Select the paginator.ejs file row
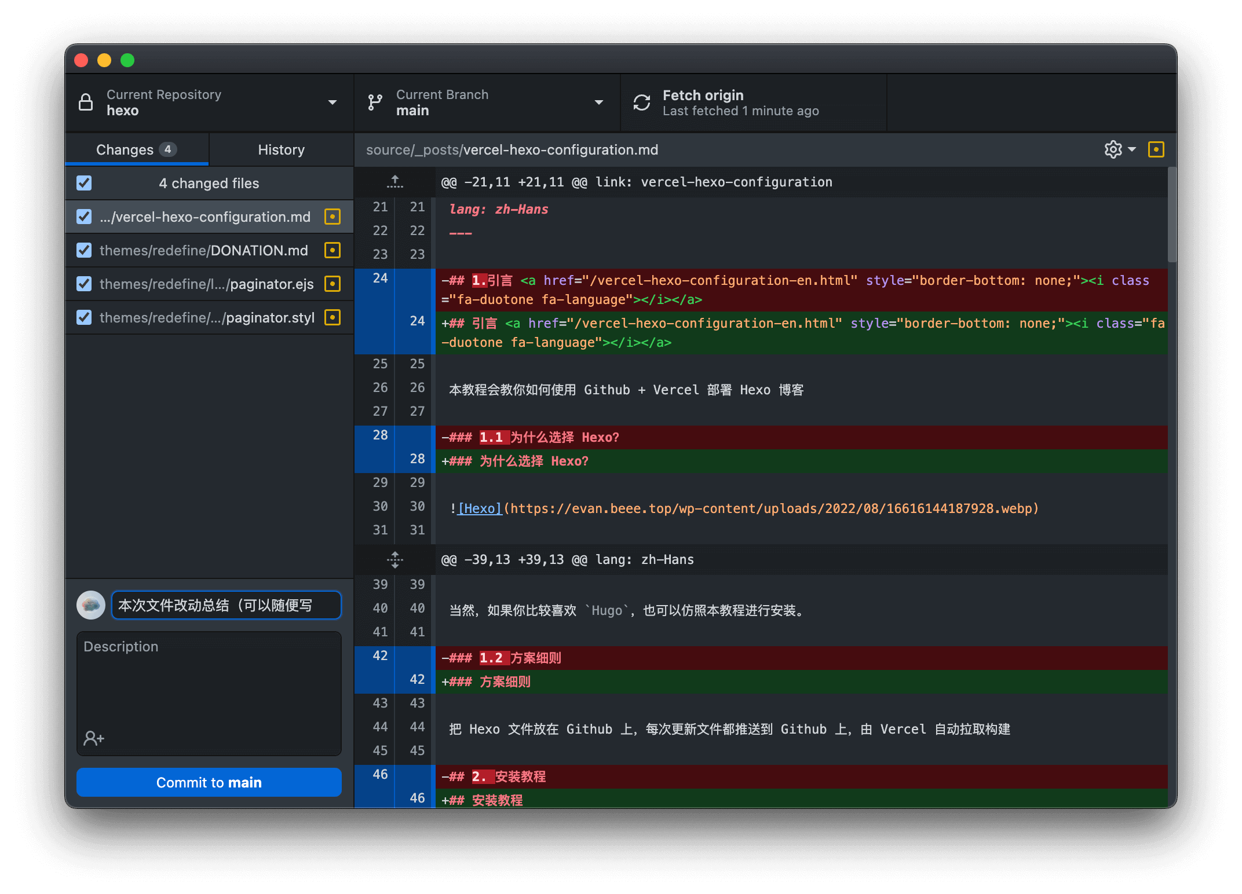 click(x=209, y=284)
